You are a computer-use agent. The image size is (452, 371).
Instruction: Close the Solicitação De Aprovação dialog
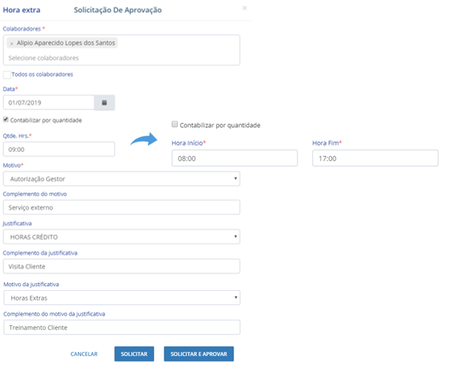(x=244, y=8)
